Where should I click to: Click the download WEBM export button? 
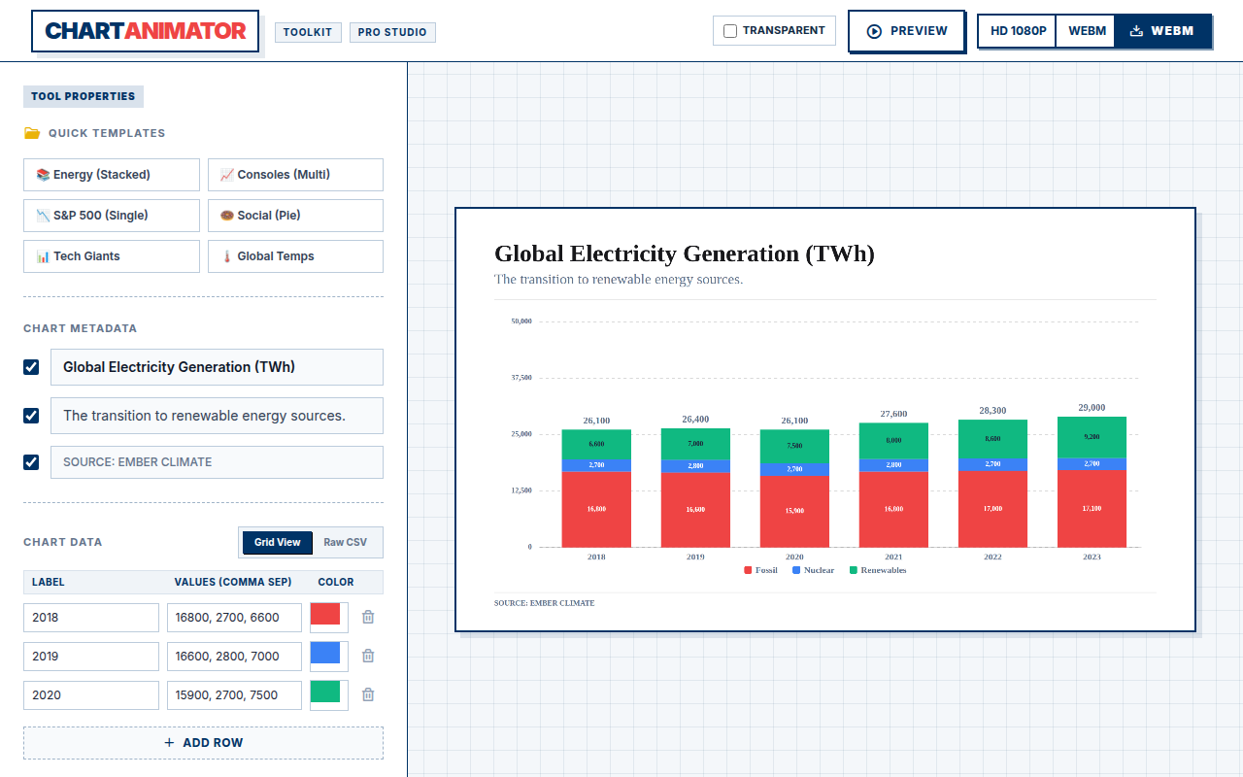(1162, 31)
